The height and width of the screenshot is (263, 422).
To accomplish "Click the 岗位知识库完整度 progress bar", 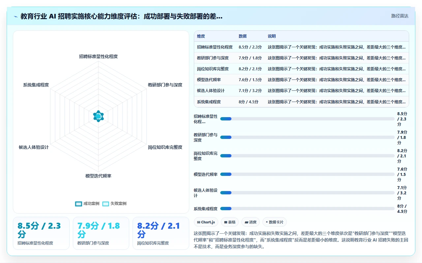I will coord(307,156).
